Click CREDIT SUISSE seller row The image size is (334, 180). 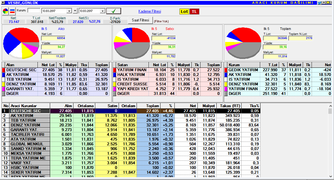click(x=168, y=84)
